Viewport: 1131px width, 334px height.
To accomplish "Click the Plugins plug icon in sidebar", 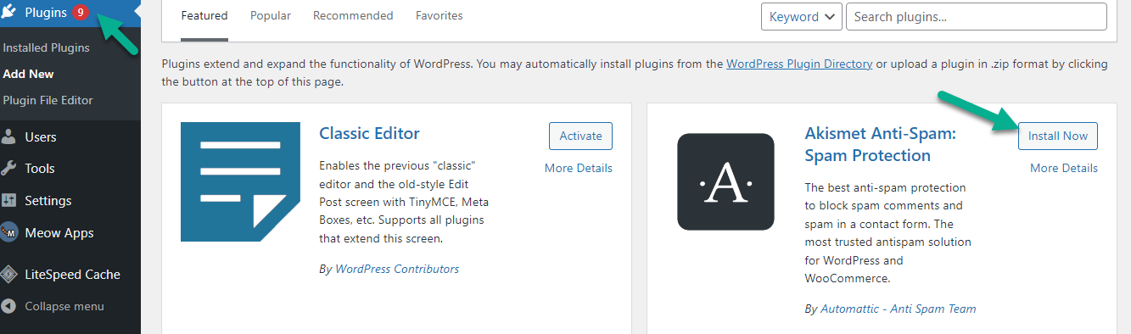I will (x=9, y=13).
